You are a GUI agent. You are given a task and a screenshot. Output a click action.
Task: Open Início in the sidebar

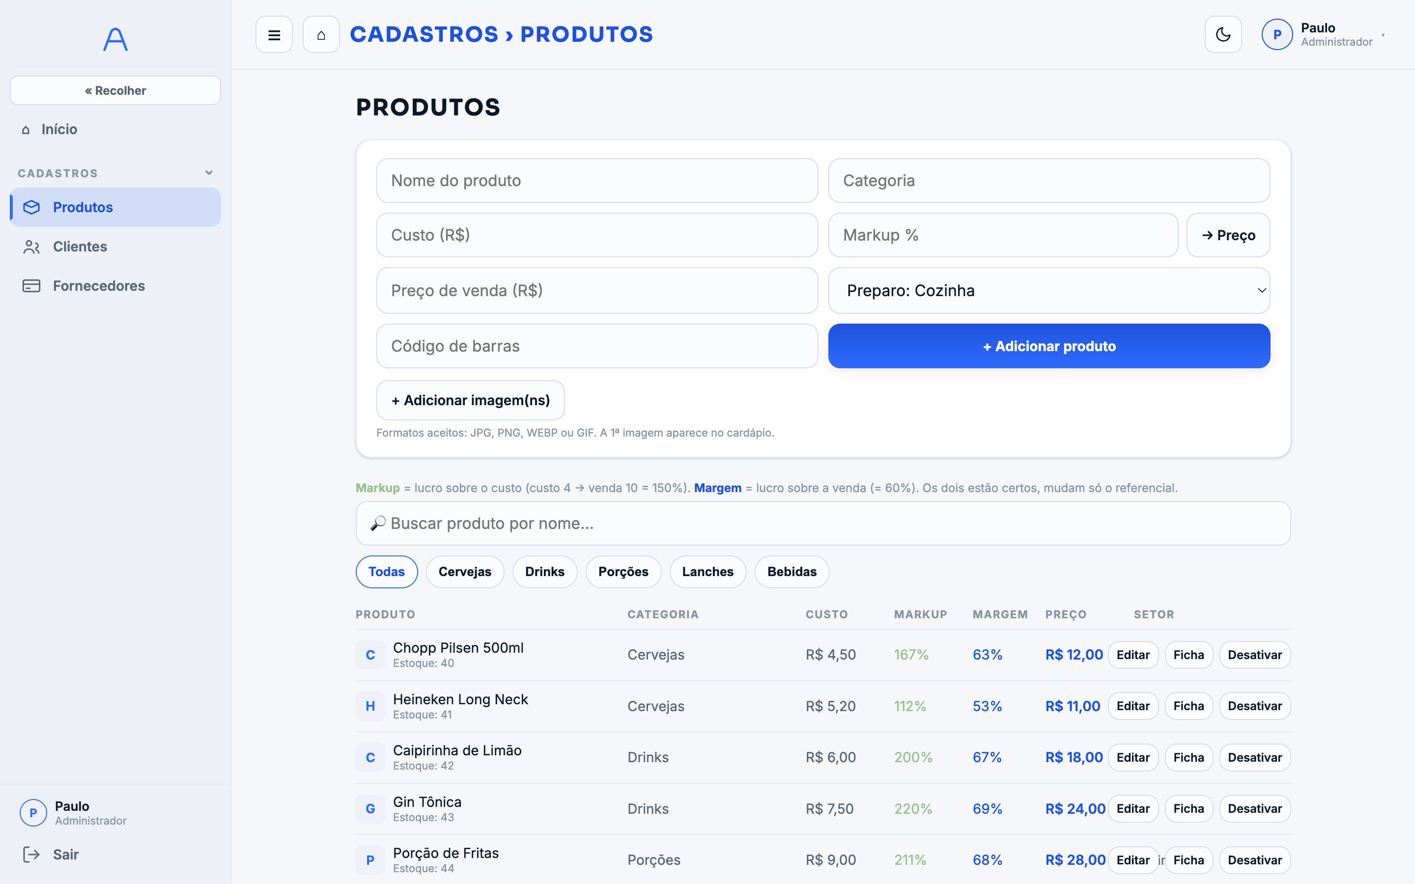point(115,129)
